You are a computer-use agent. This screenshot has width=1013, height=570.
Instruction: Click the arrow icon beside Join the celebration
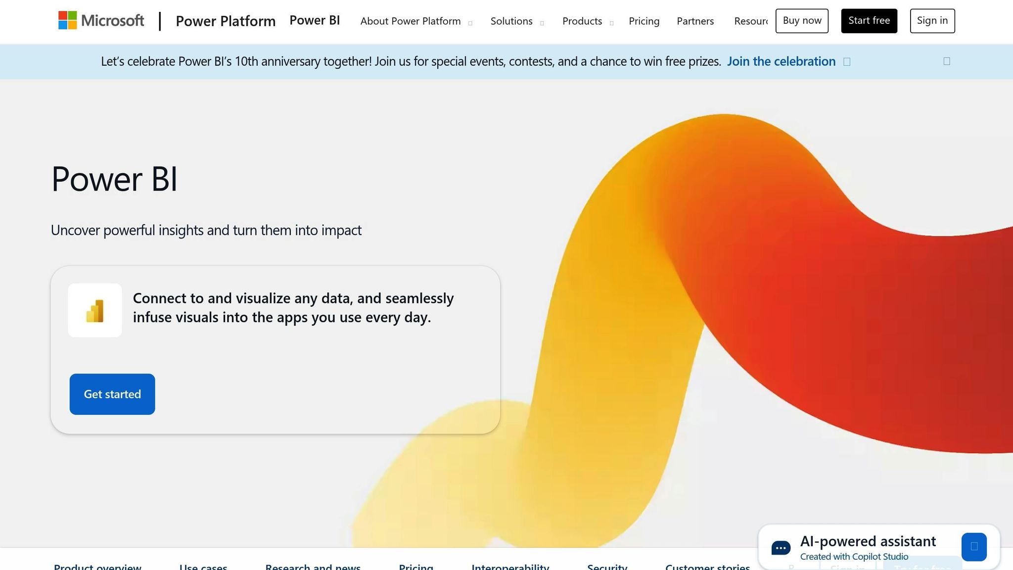tap(847, 61)
